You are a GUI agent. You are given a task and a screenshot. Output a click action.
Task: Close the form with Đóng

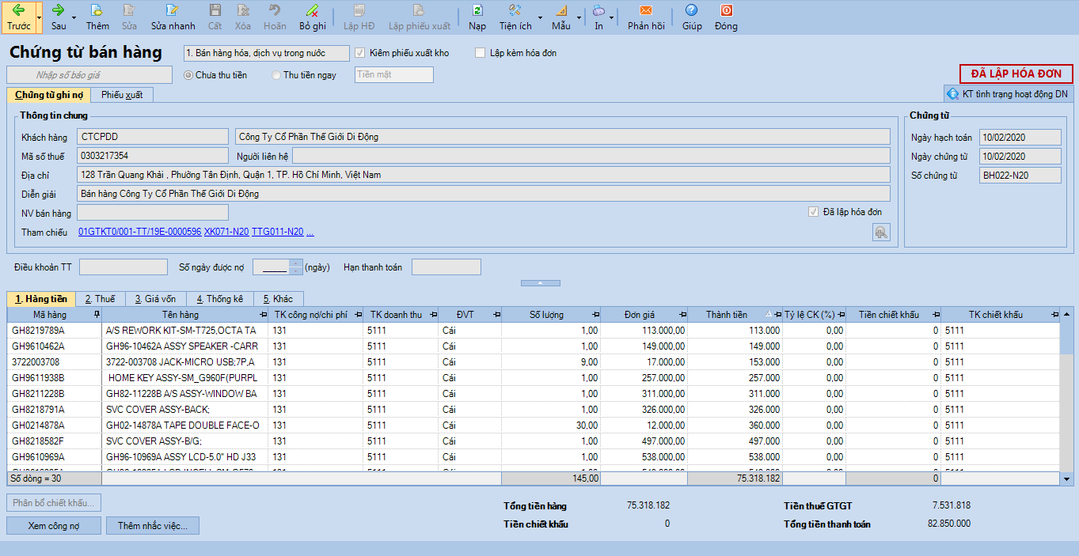coord(726,17)
